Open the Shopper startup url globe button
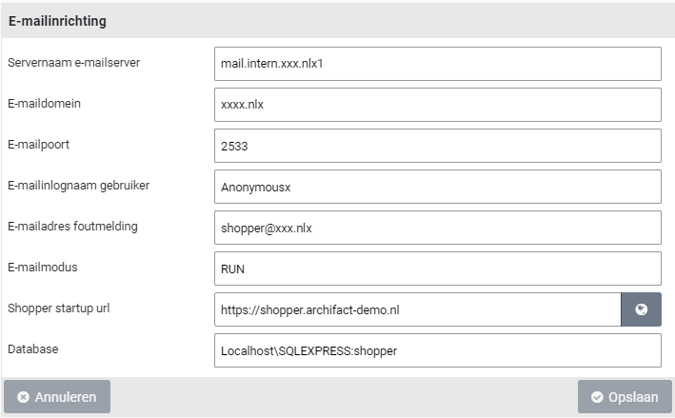 (641, 309)
